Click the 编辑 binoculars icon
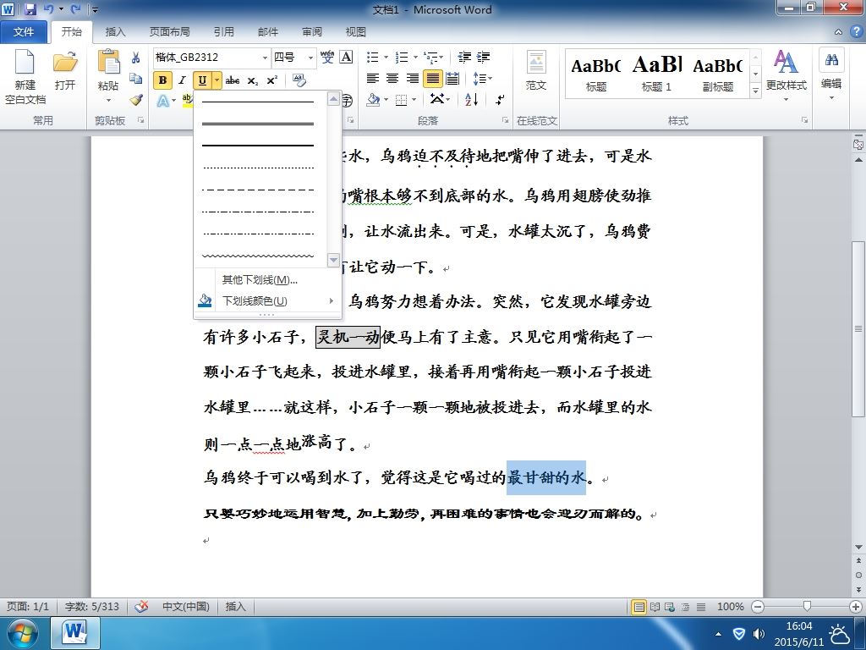 831,61
